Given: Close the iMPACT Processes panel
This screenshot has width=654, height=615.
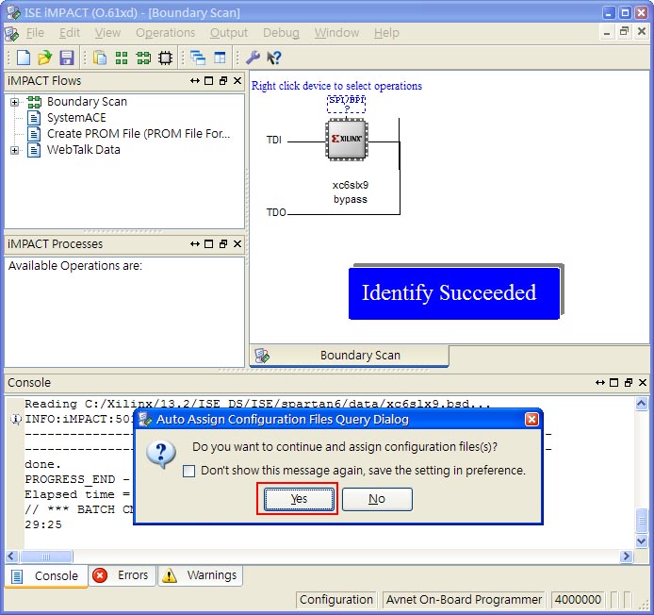Looking at the screenshot, I should pyautogui.click(x=237, y=243).
